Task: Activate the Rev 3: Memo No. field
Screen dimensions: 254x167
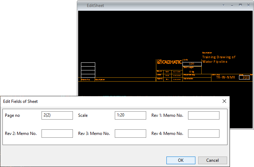Action: pyautogui.click(x=130, y=134)
